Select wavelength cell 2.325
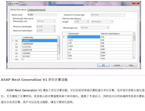 [84, 40]
